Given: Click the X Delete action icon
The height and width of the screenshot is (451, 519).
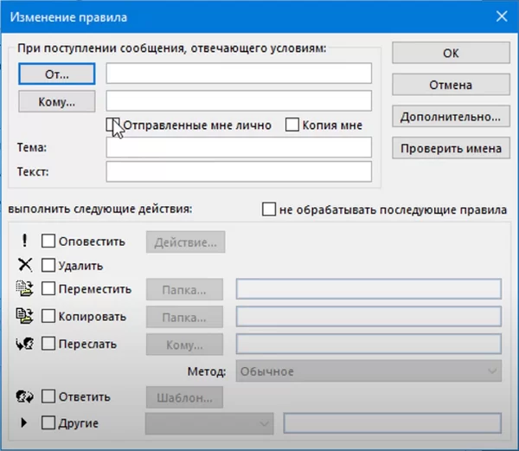Looking at the screenshot, I should (24, 265).
